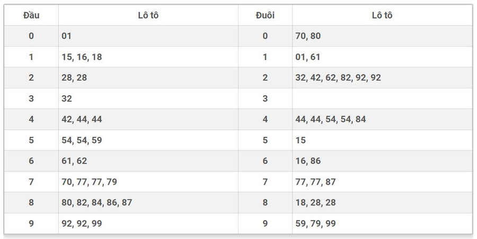
Task: Select the "70, 80" cell
Action: coord(308,36)
